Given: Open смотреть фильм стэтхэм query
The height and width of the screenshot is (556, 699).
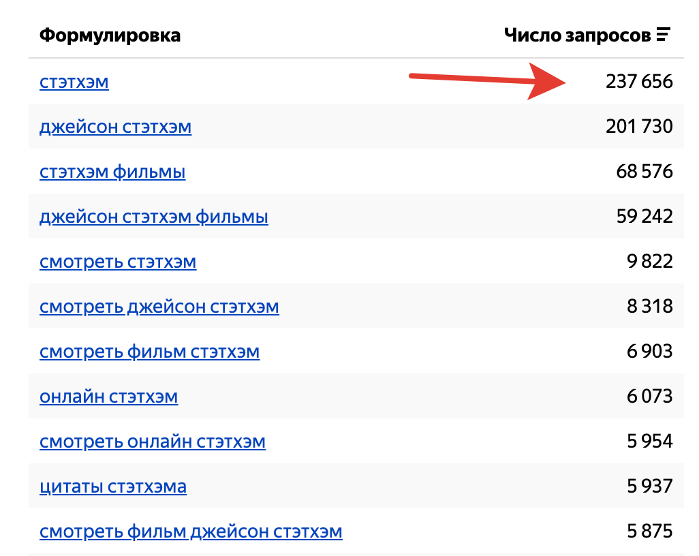Looking at the screenshot, I should (x=150, y=352).
